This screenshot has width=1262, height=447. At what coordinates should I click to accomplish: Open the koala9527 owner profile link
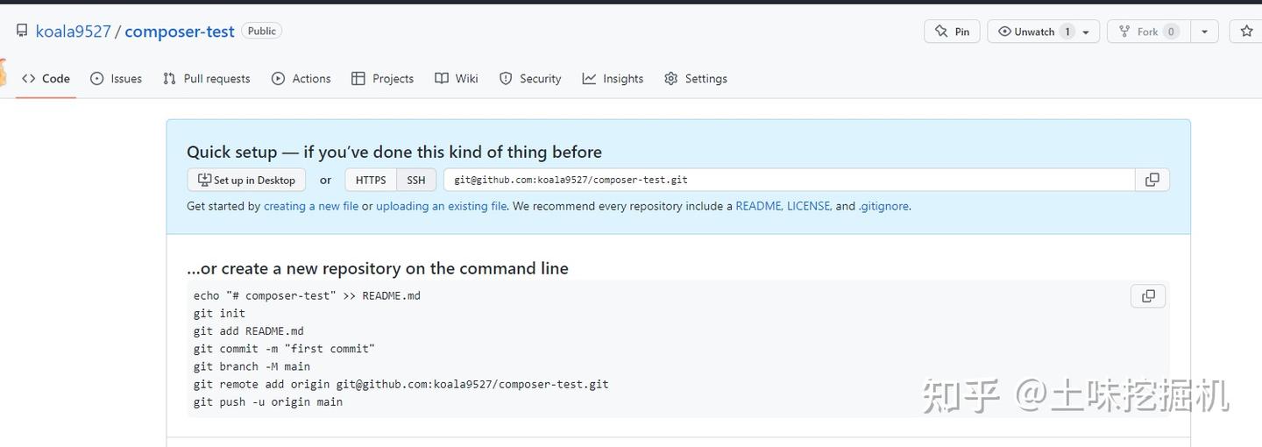pyautogui.click(x=74, y=32)
